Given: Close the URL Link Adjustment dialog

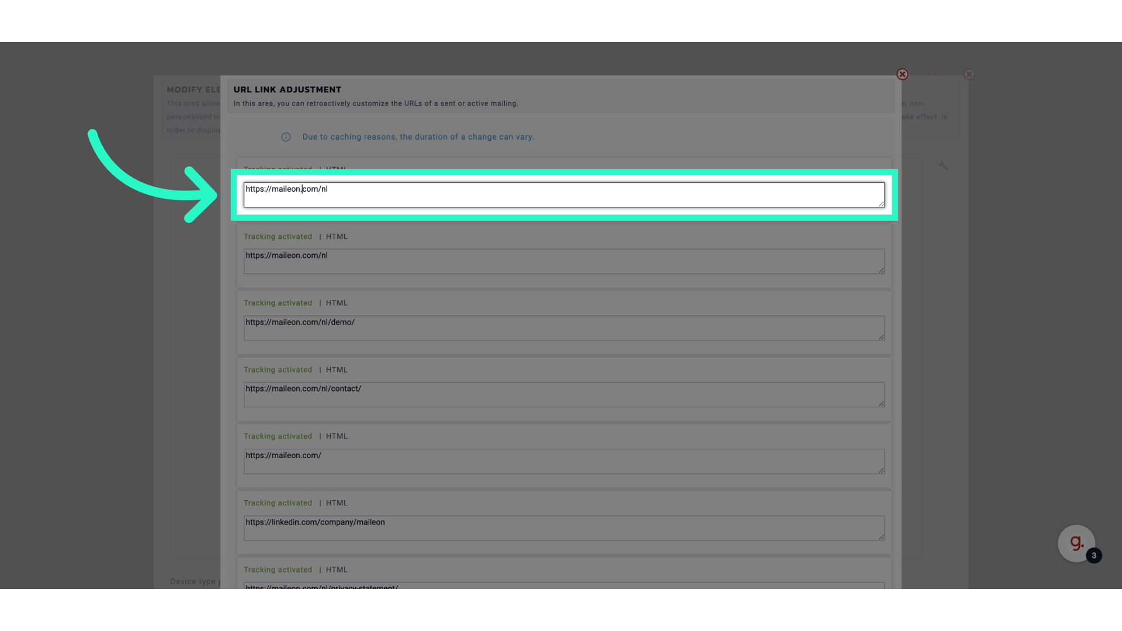Looking at the screenshot, I should 902,74.
